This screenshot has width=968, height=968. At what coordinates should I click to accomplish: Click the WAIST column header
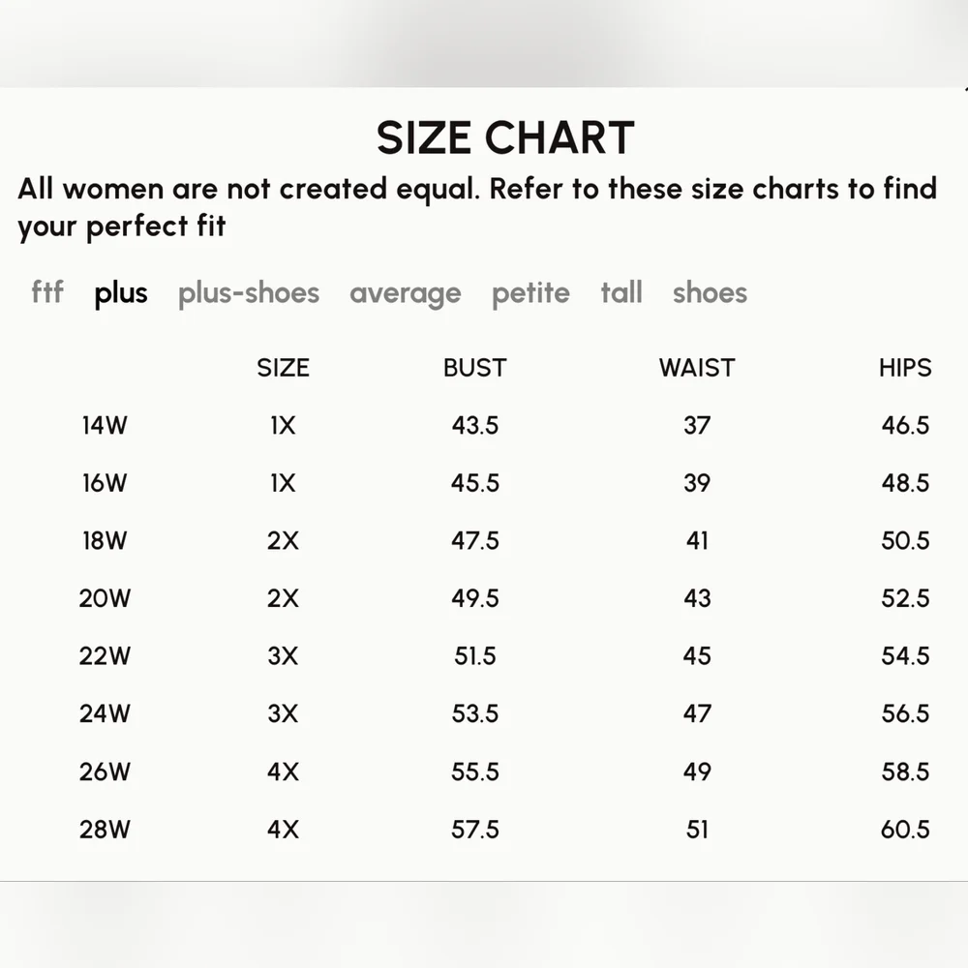click(x=697, y=368)
